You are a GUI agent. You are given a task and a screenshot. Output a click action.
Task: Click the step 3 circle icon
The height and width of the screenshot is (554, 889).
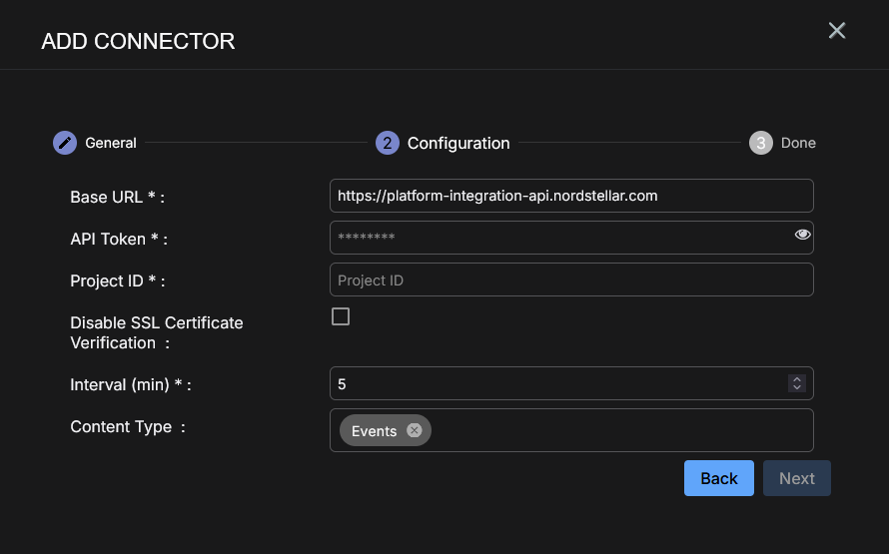click(x=761, y=143)
